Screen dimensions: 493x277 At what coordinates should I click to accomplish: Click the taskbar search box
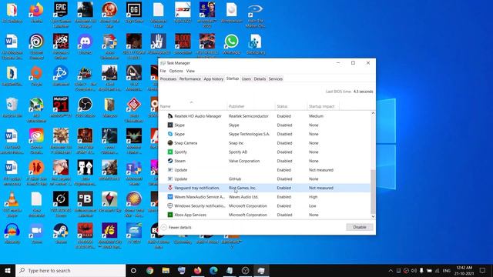pyautogui.click(x=71, y=270)
